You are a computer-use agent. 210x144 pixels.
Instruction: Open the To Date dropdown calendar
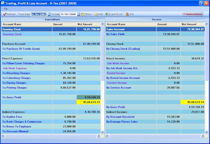78,14
